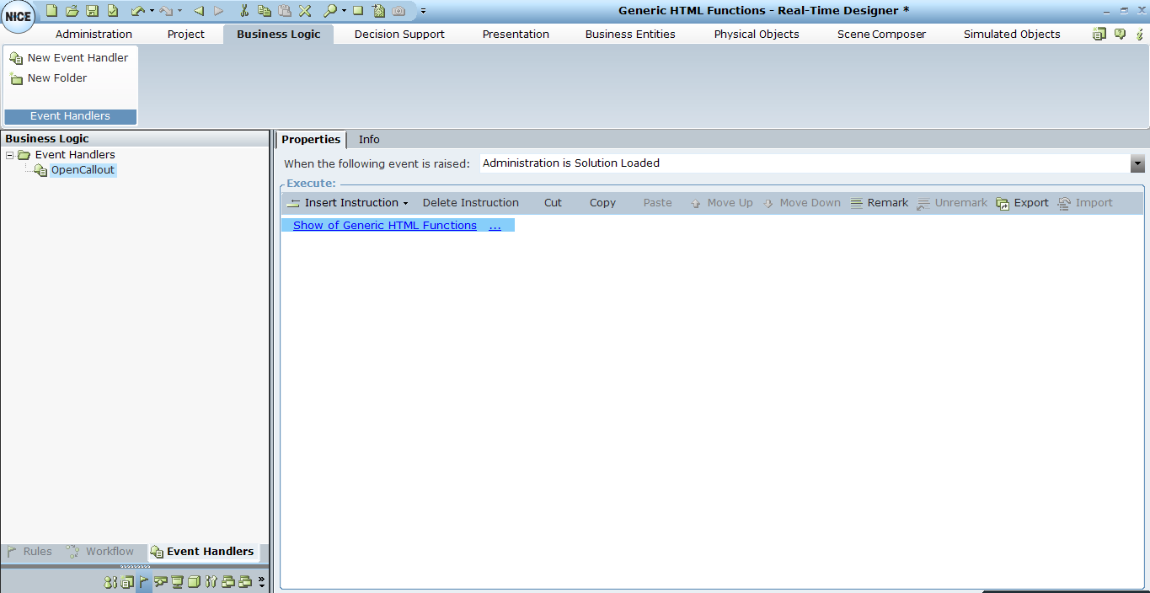The image size is (1150, 593).
Task: Open the Info tab in properties panel
Action: [368, 140]
